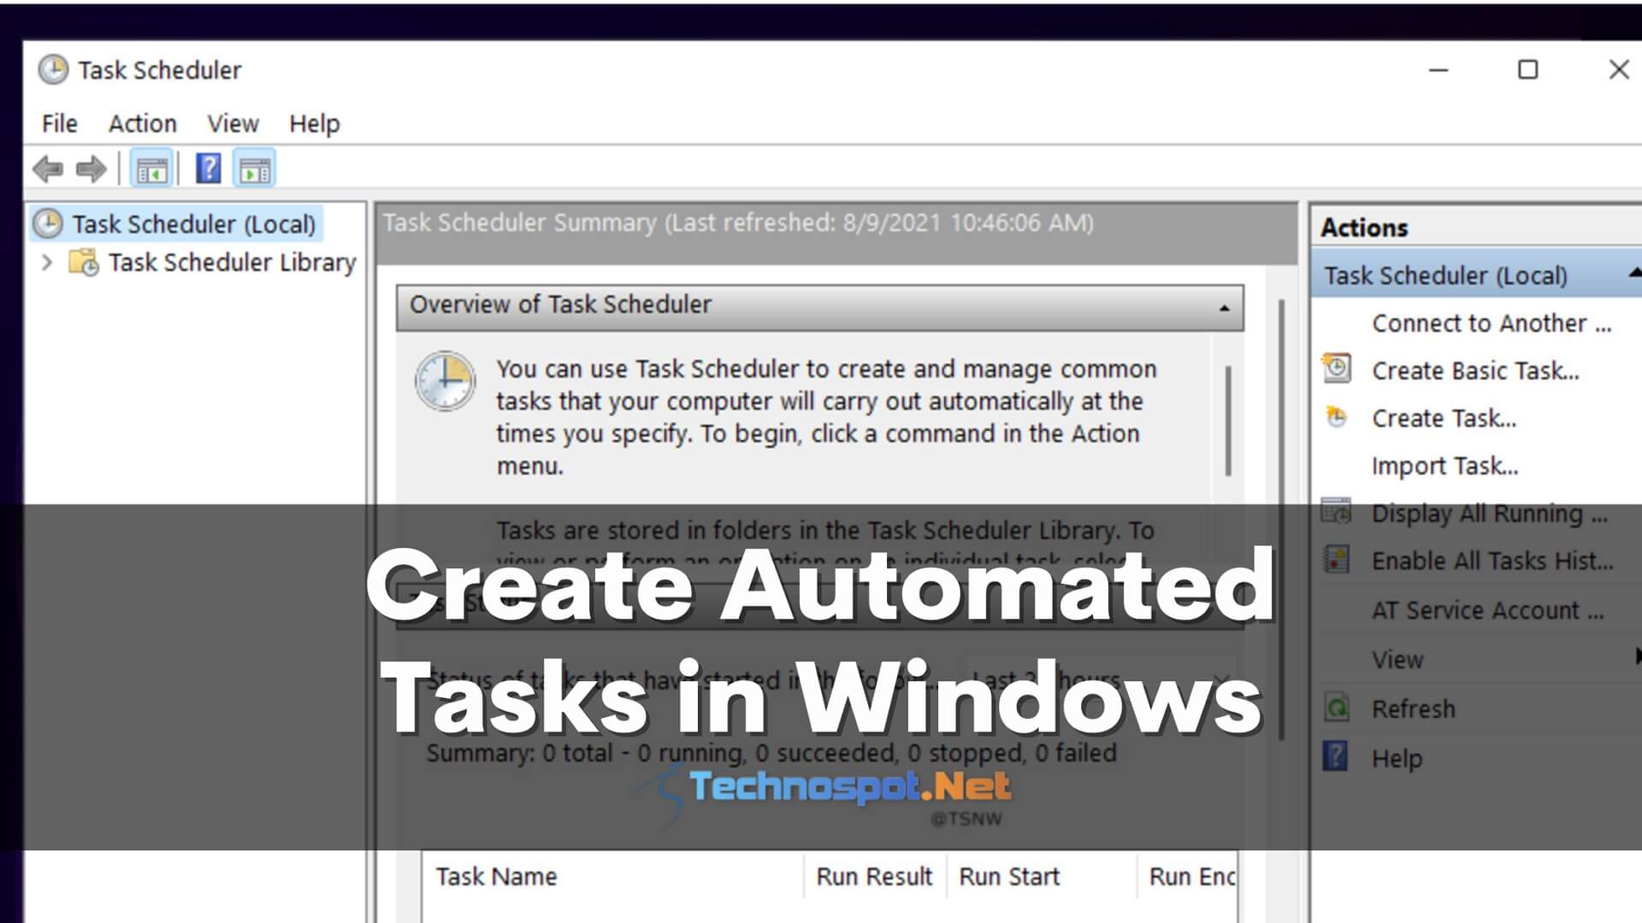Click the Display All Running Tasks icon
Screen dimensions: 1642x923
1337,511
